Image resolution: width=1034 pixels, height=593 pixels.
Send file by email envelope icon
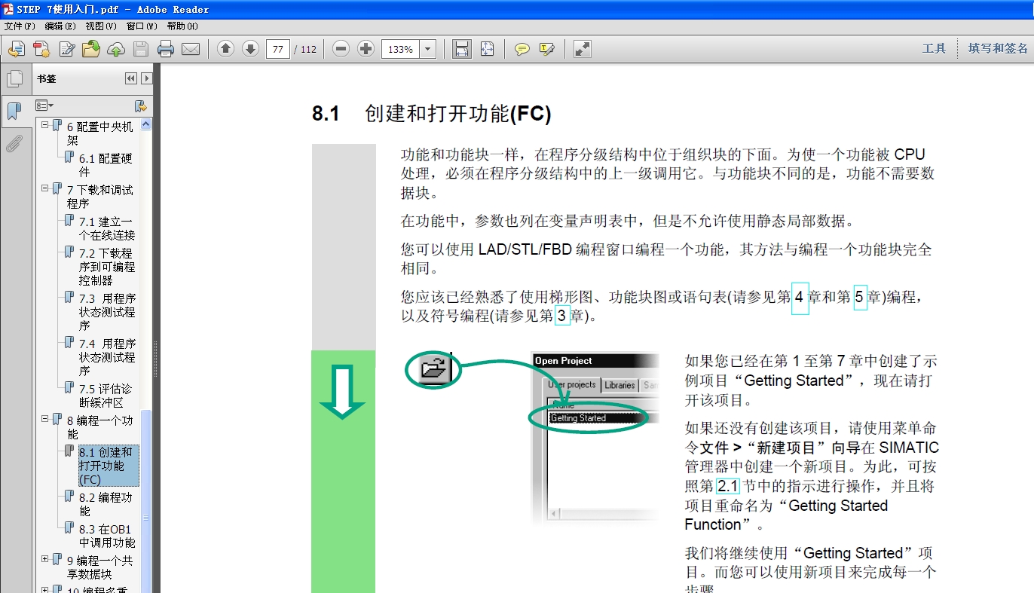pos(191,49)
